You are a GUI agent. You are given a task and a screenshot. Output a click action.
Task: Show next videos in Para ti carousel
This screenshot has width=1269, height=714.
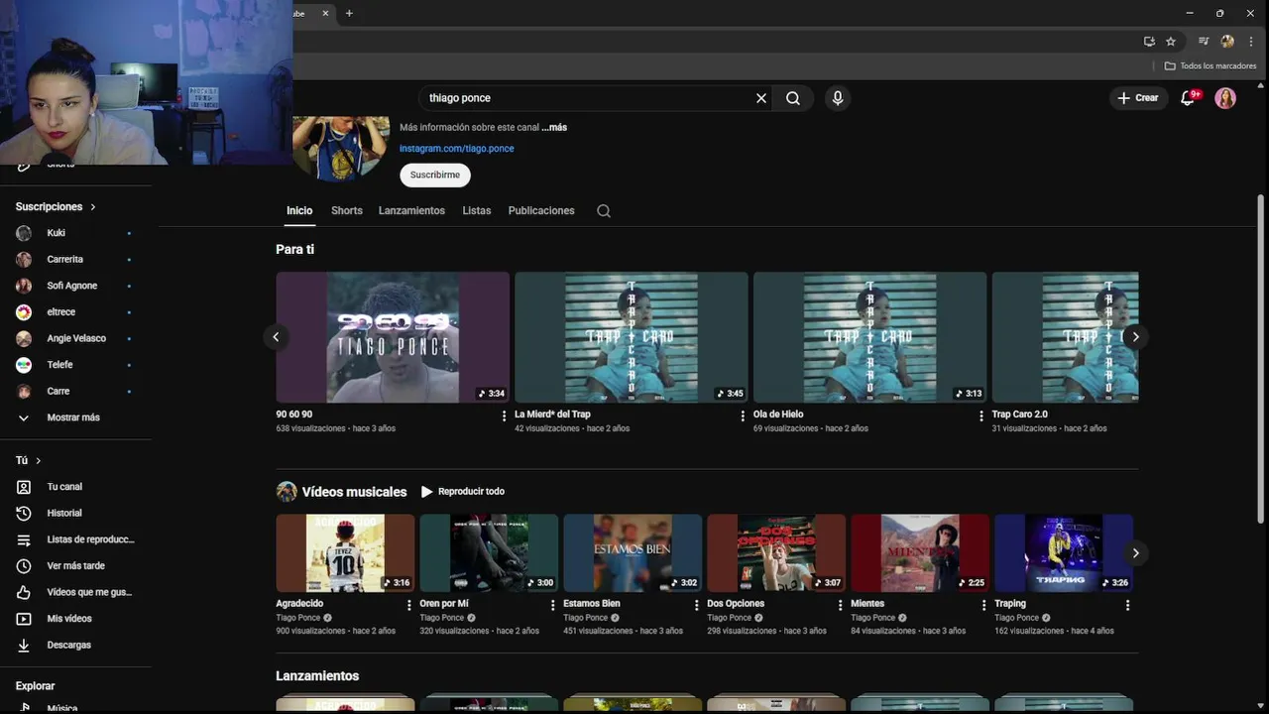click(1136, 337)
